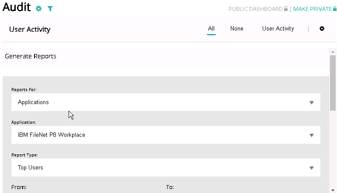Expand the Application dropdown arrow
337x193 pixels.
coord(311,135)
